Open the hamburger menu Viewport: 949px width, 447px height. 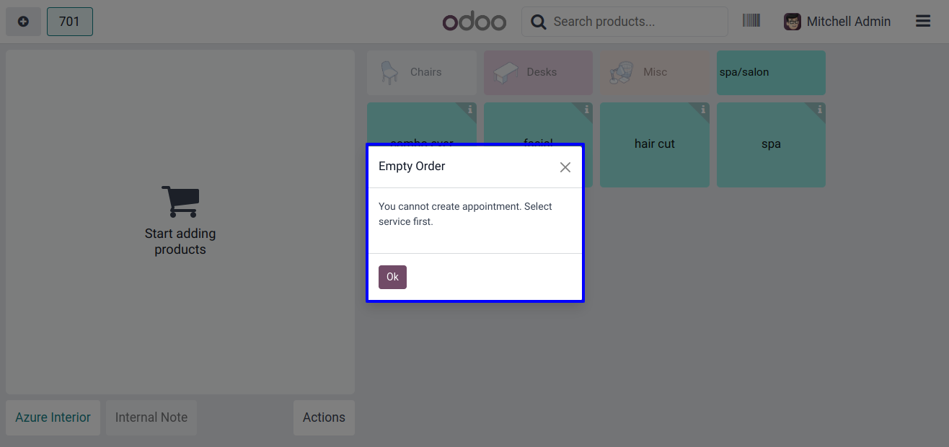(923, 22)
